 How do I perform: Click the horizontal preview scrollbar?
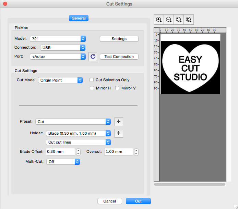[190, 184]
